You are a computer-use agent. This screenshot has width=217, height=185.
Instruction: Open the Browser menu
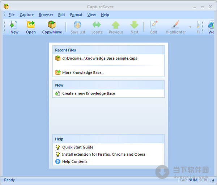pyautogui.click(x=46, y=15)
